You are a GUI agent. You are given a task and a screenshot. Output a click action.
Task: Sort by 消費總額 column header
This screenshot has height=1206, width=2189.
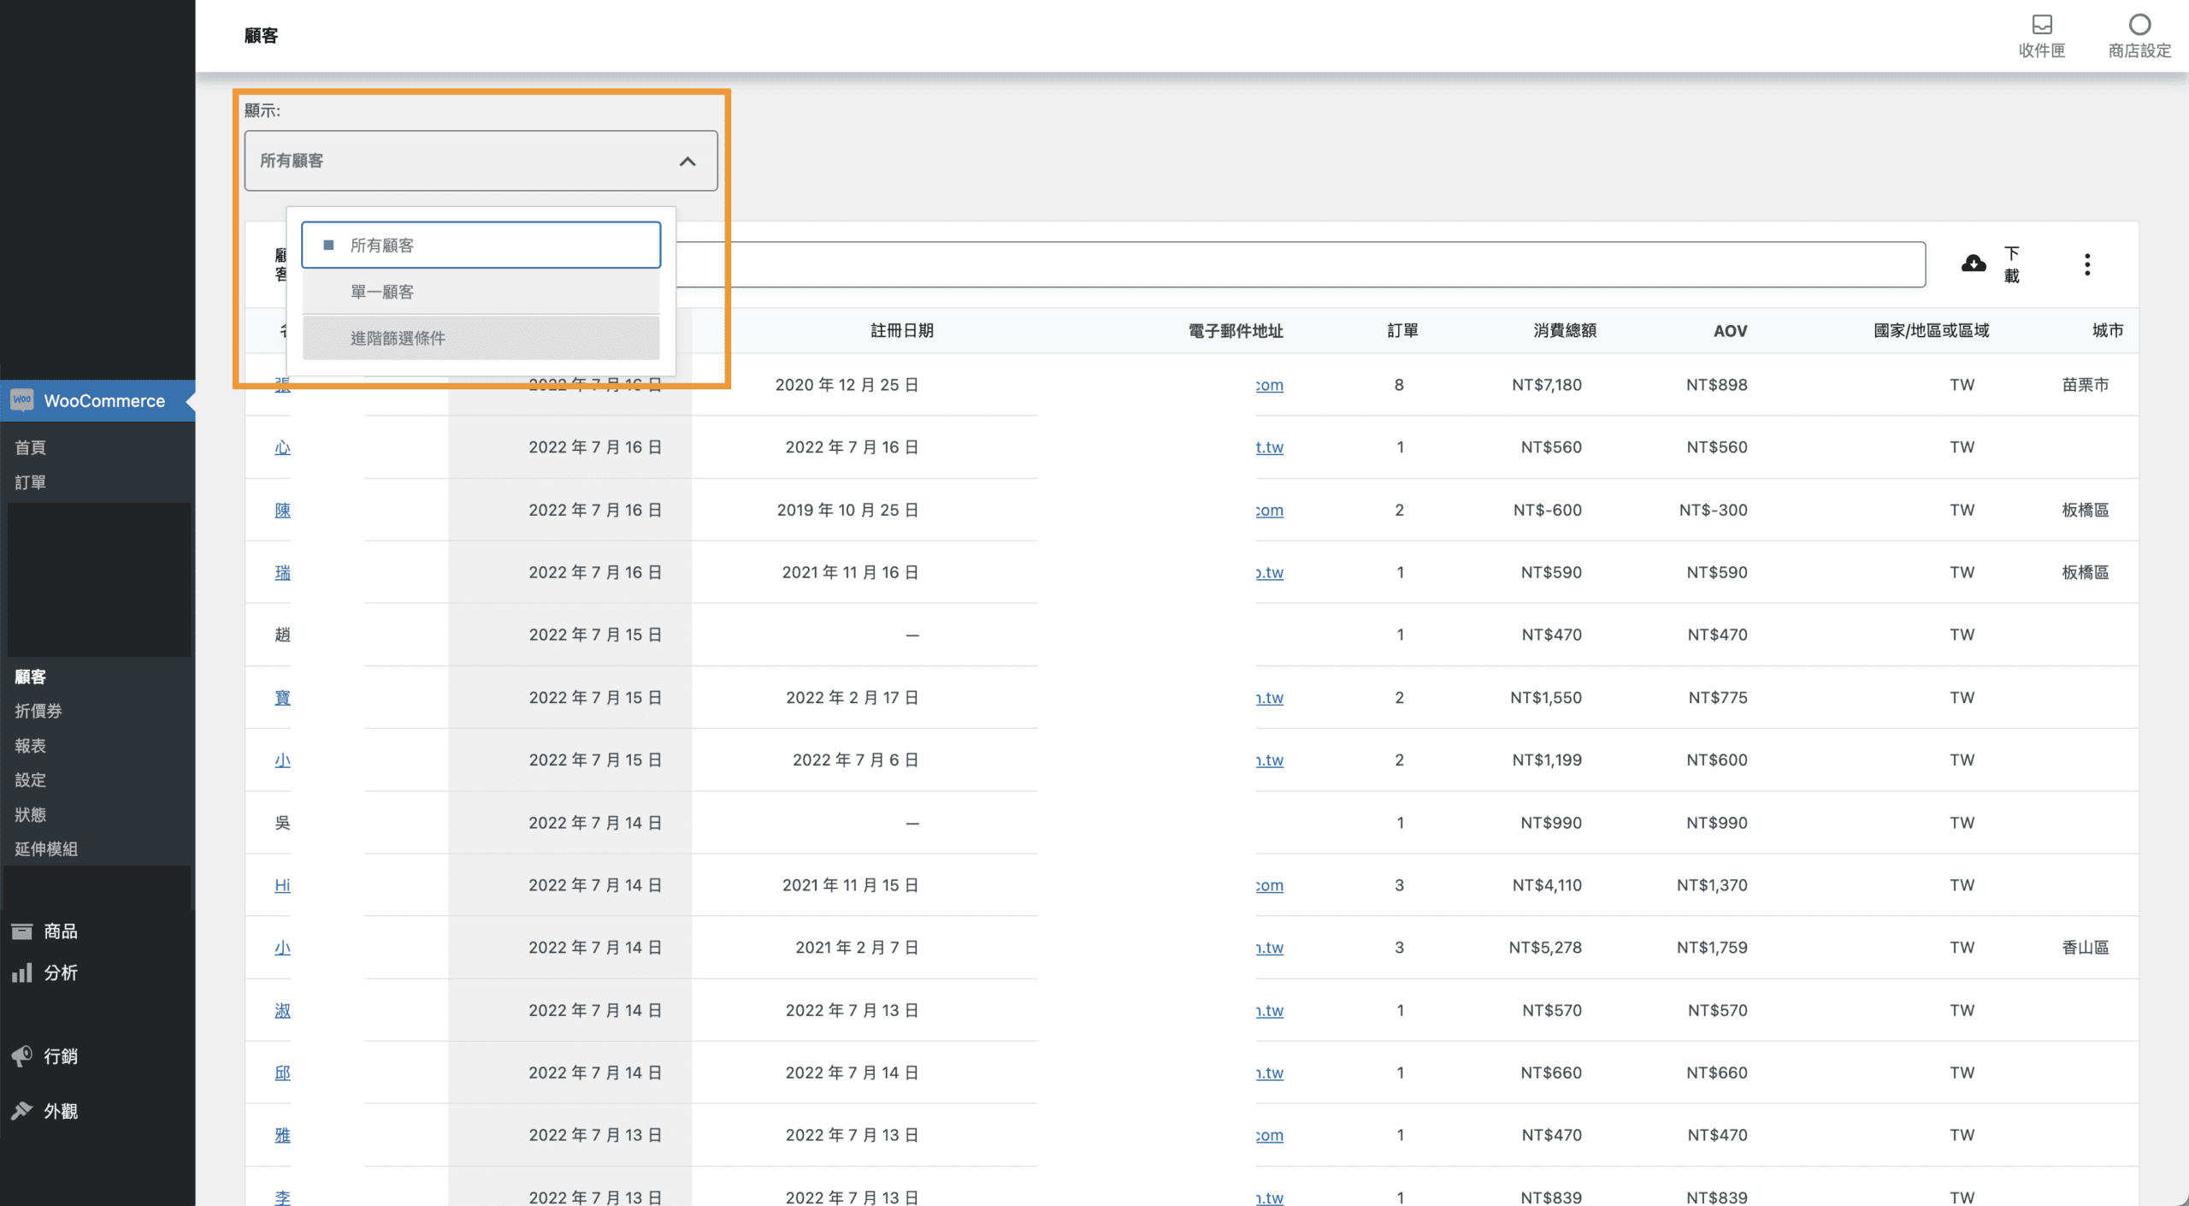1564,330
